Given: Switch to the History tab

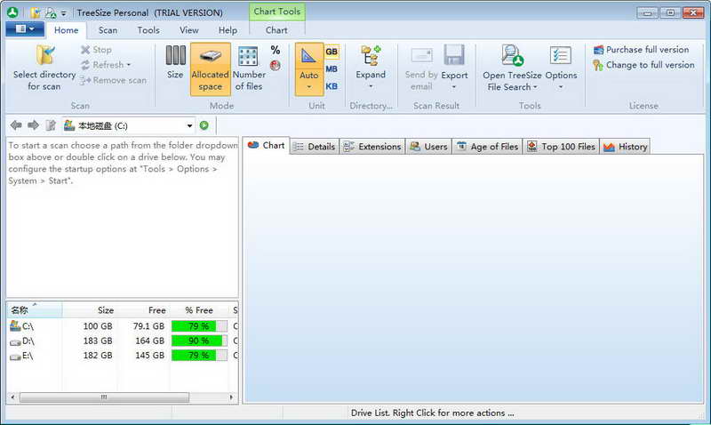Looking at the screenshot, I should (626, 147).
